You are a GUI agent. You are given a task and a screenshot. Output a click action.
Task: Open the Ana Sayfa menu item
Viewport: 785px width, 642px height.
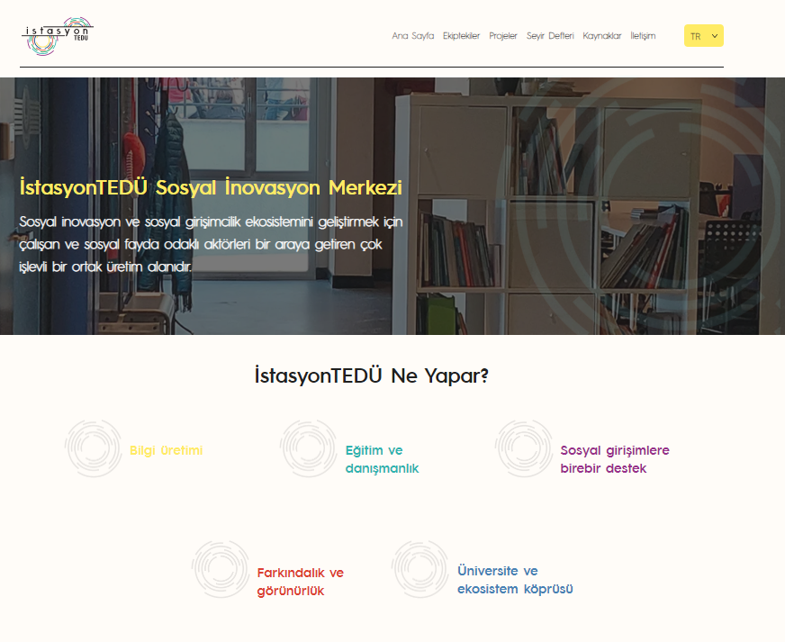pos(412,36)
